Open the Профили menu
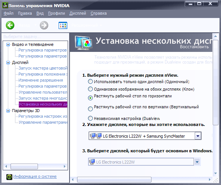Screen dimensions: 221x185 [x=56, y=14]
